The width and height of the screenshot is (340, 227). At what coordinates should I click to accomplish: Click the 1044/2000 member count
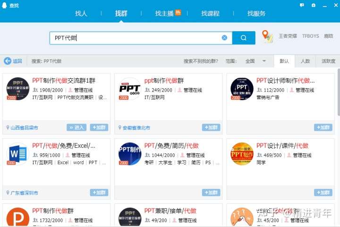pos(163,155)
